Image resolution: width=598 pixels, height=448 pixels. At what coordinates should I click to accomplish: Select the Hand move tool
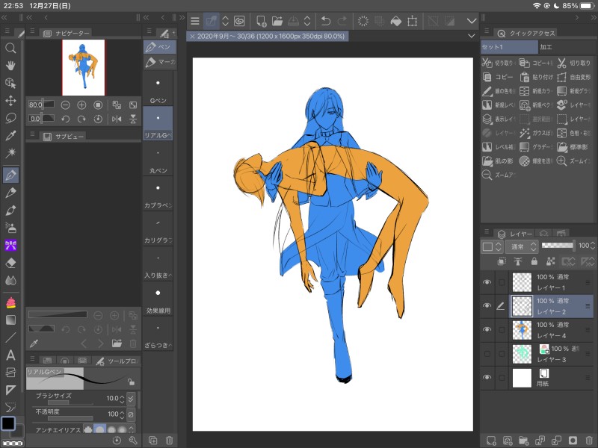(11, 65)
